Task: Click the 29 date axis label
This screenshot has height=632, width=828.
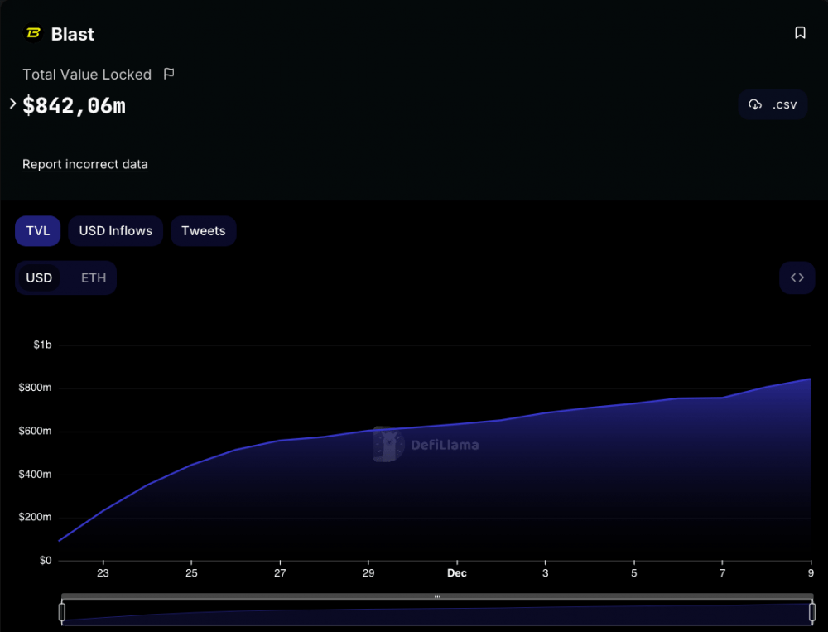Action: coord(368,573)
